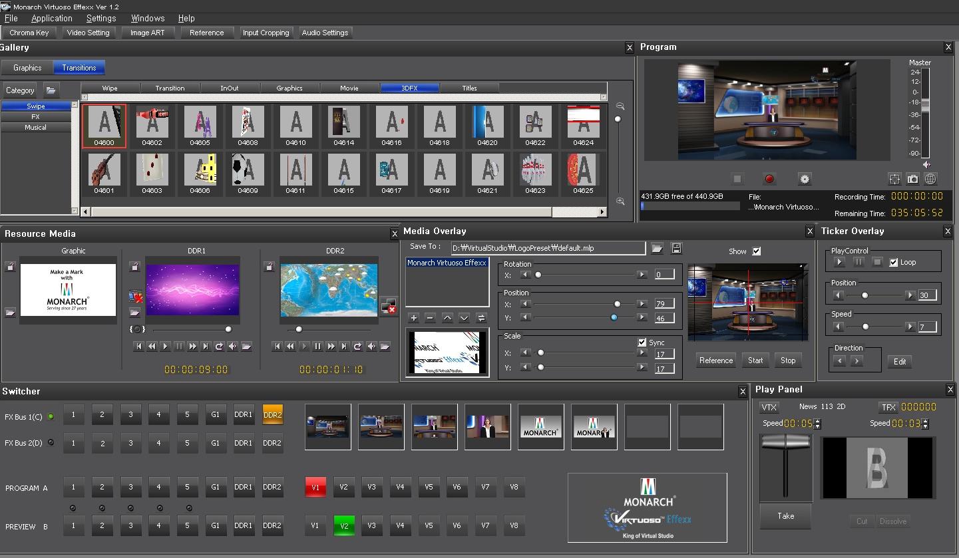Image resolution: width=959 pixels, height=558 pixels.
Task: Disable the ticker Loop checkbox
Action: (x=894, y=262)
